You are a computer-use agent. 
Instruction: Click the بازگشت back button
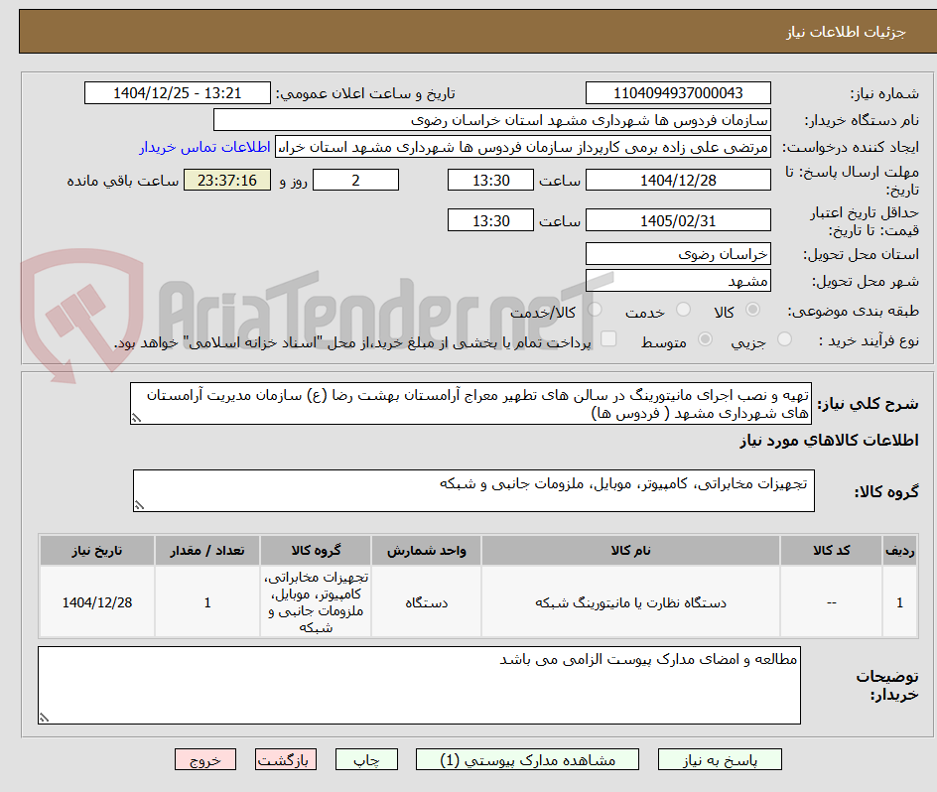point(286,759)
